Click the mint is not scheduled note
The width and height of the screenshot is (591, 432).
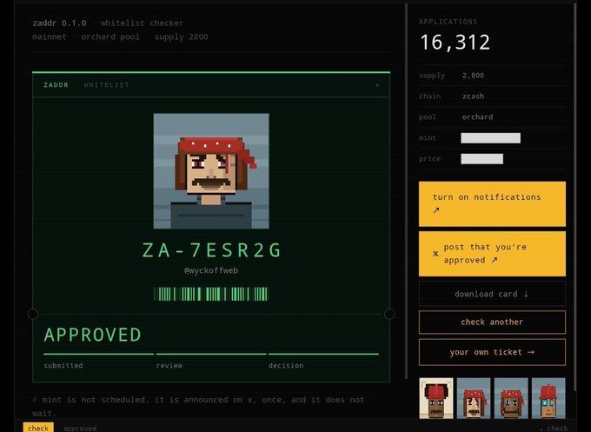tap(199, 407)
